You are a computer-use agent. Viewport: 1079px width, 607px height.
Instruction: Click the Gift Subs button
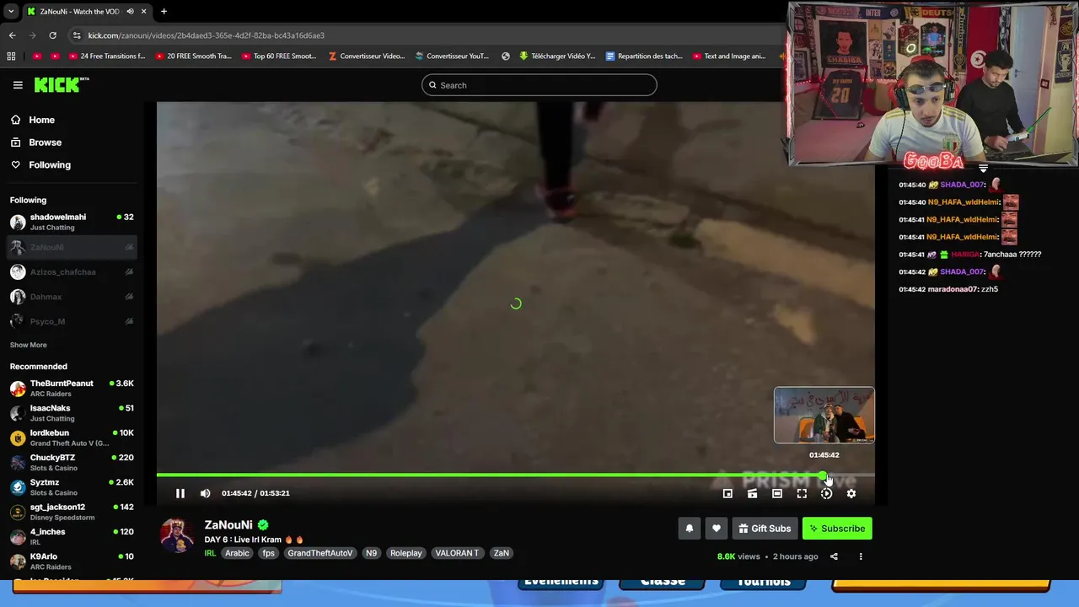pos(765,529)
